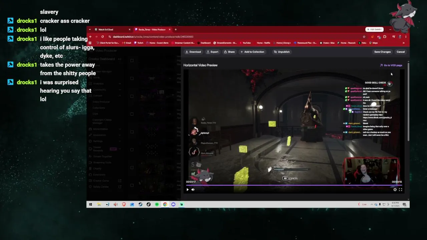
Task: Click the Download button
Action: pos(193,52)
